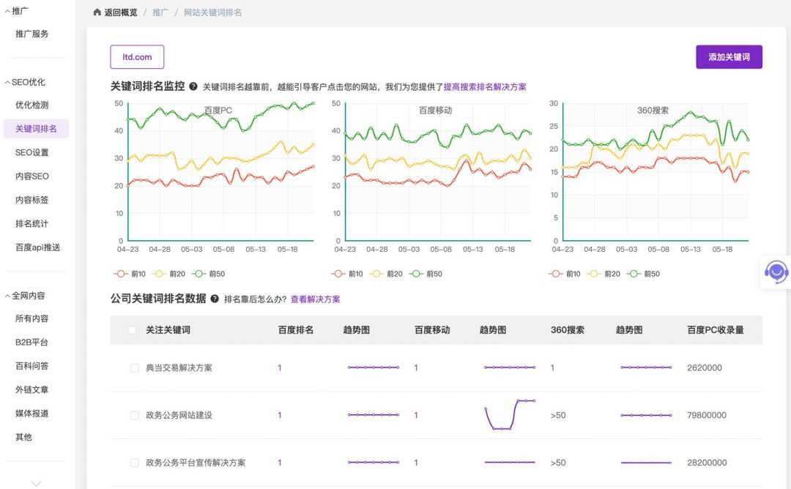Open 提高搜索排名解决方案 link
Screen dimensions: 791x489
pos(485,86)
